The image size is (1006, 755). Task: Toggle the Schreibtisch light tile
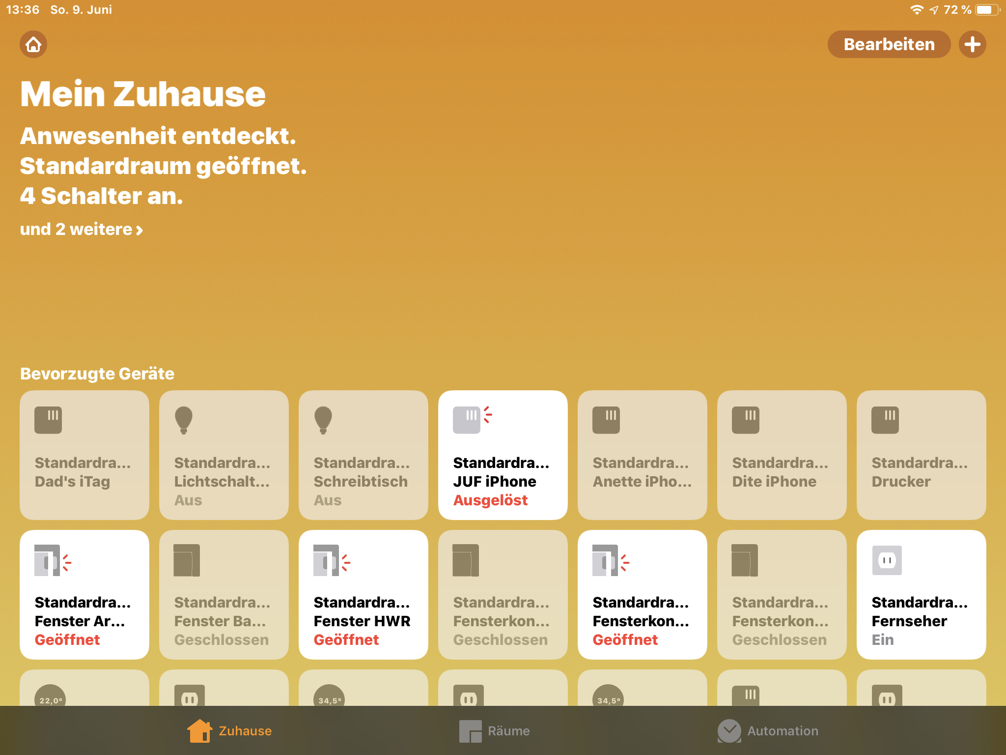tap(363, 455)
